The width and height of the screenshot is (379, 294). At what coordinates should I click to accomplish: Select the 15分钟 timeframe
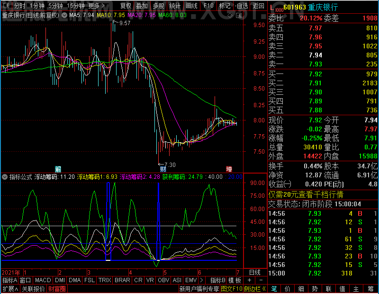75,5
